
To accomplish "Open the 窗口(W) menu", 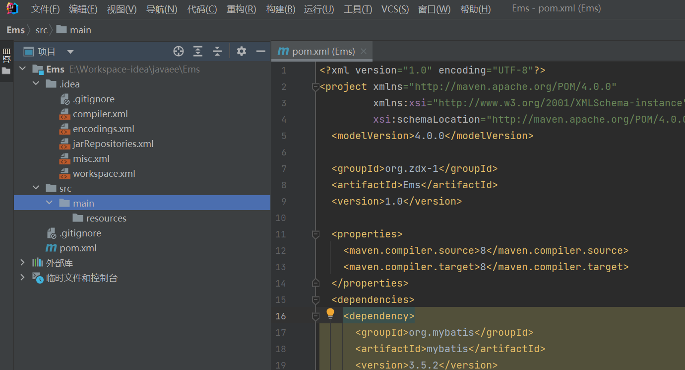I will [x=434, y=9].
